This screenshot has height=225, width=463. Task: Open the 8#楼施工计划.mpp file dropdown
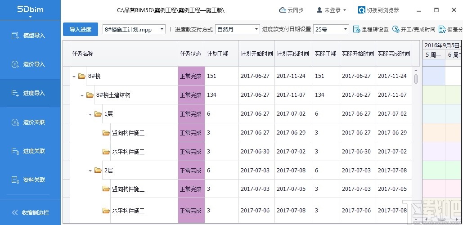coord(162,29)
